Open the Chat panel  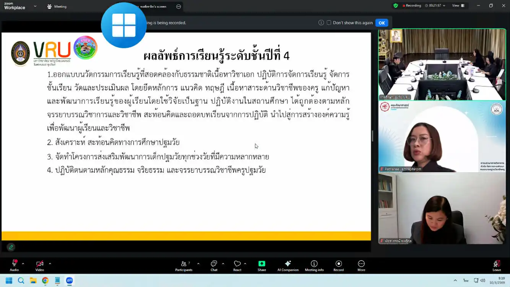pyautogui.click(x=214, y=264)
